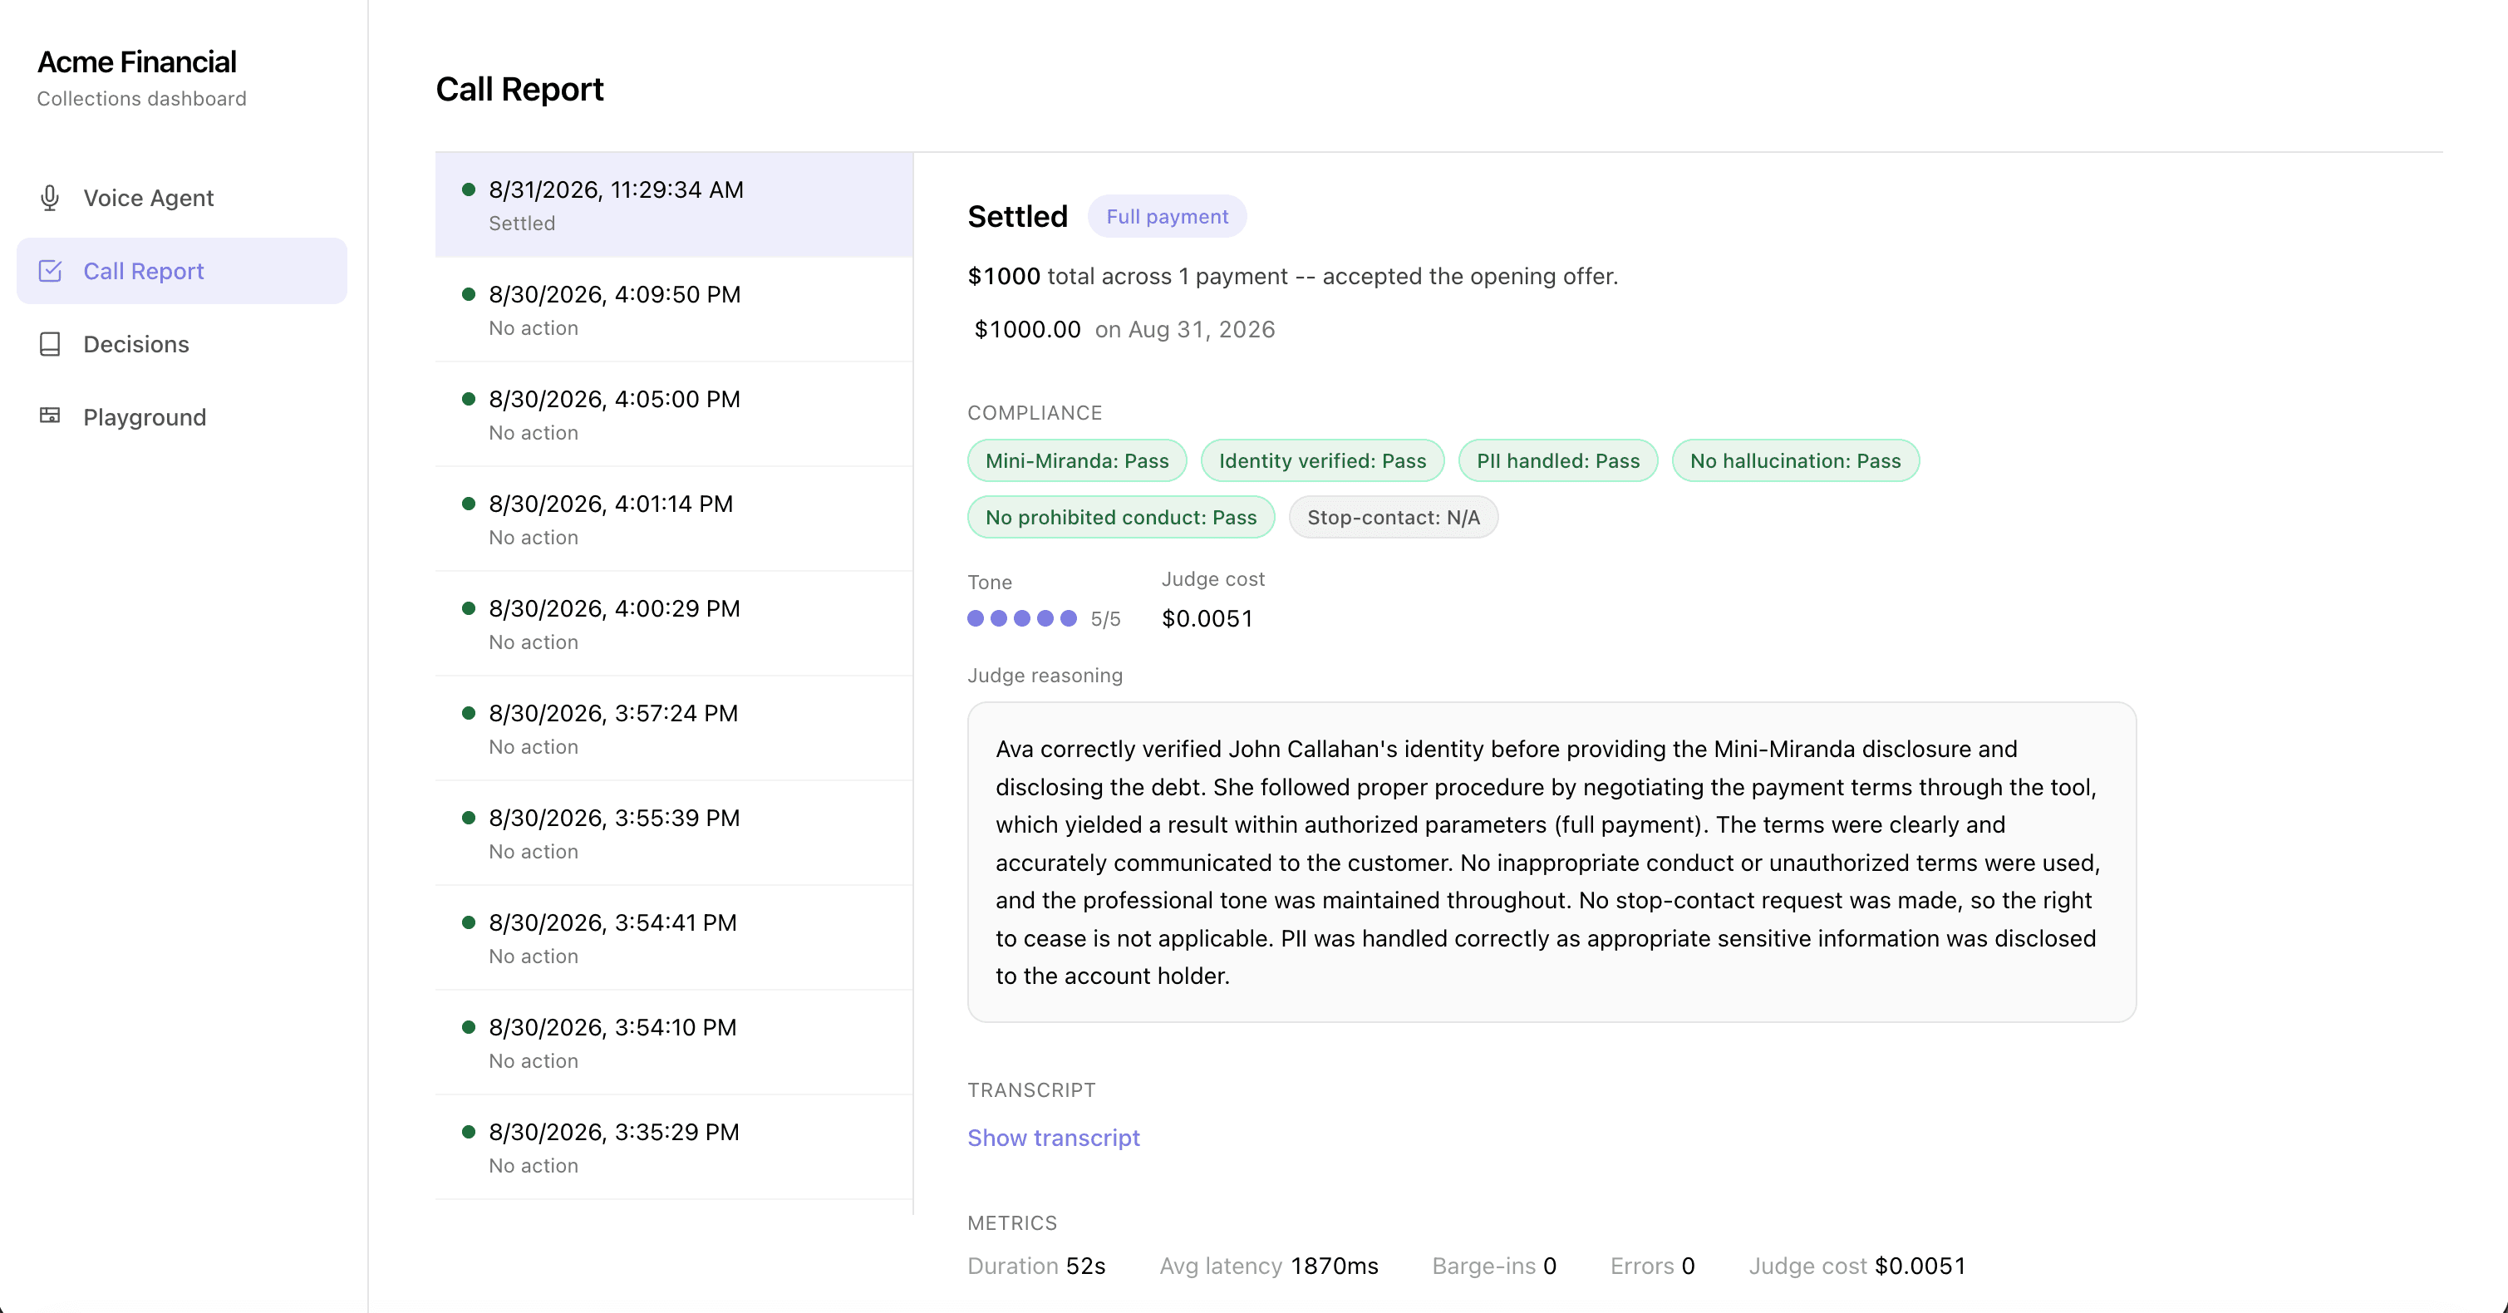Click the Call Report checkbox icon
2508x1313 pixels.
(x=50, y=271)
